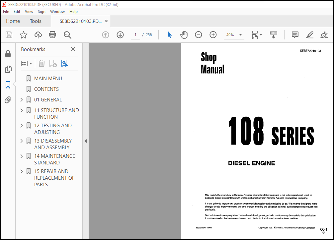
Task: Add document to starred favorites
Action: tap(24, 35)
